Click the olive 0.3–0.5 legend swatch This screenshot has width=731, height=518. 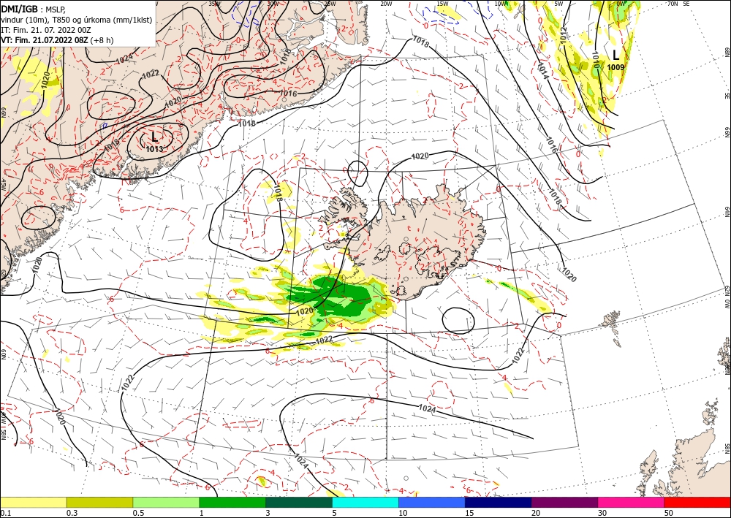[x=99, y=502]
